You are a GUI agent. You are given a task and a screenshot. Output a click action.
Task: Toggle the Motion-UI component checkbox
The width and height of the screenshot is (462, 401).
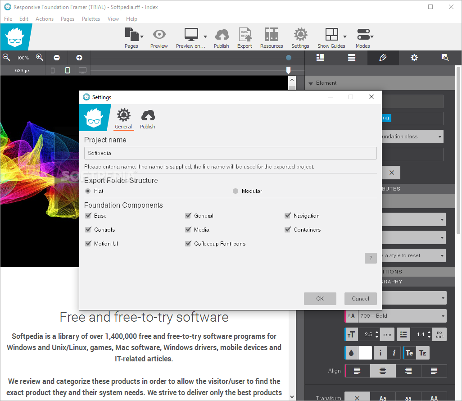[88, 243]
